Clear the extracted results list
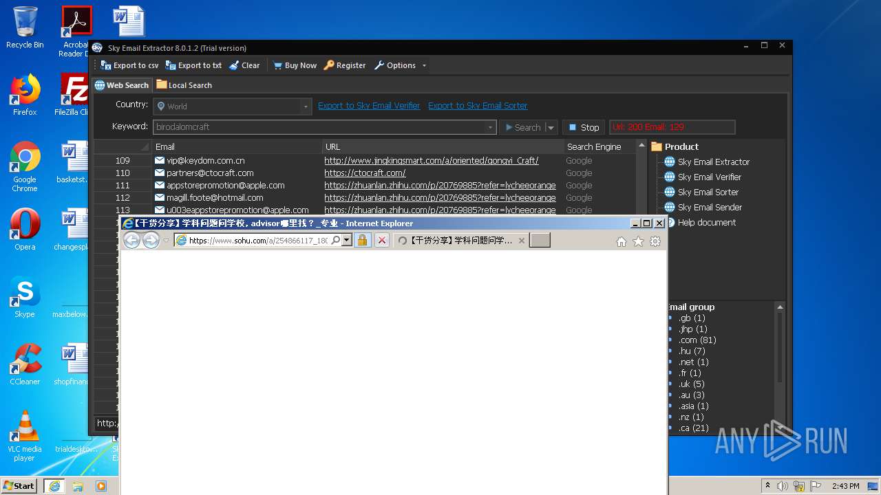881x495 pixels. 244,65
